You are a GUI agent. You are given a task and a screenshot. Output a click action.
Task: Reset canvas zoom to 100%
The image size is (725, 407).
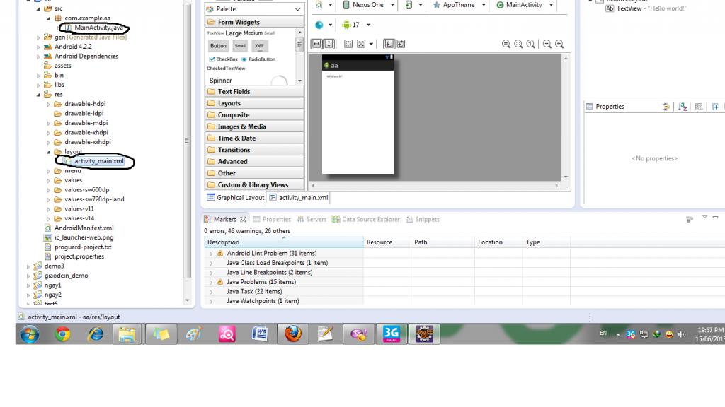click(531, 45)
